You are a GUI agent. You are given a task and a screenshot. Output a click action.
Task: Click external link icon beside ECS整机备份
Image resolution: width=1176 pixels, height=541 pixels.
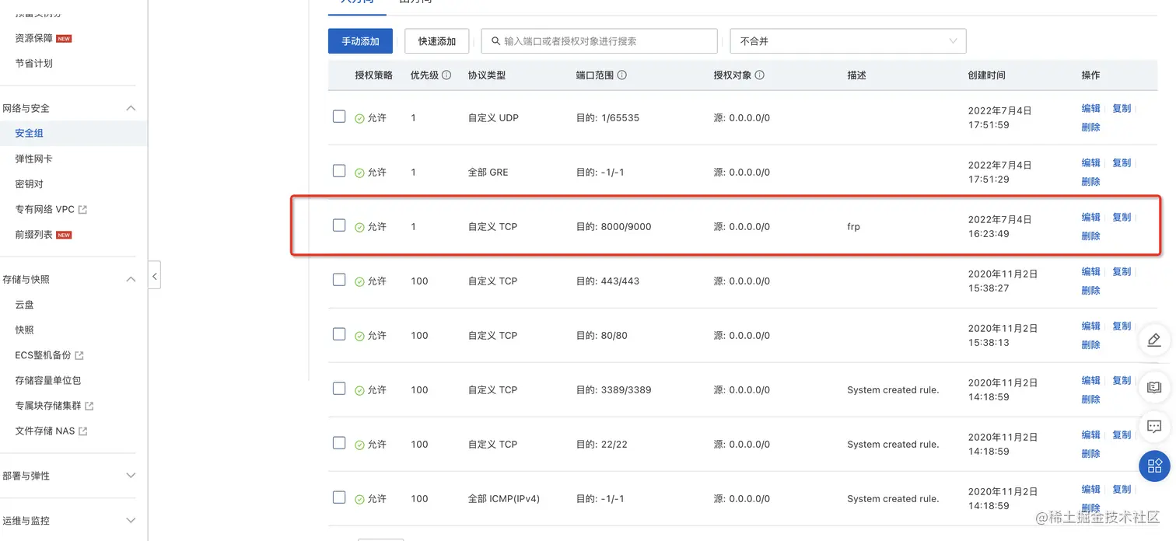point(79,355)
